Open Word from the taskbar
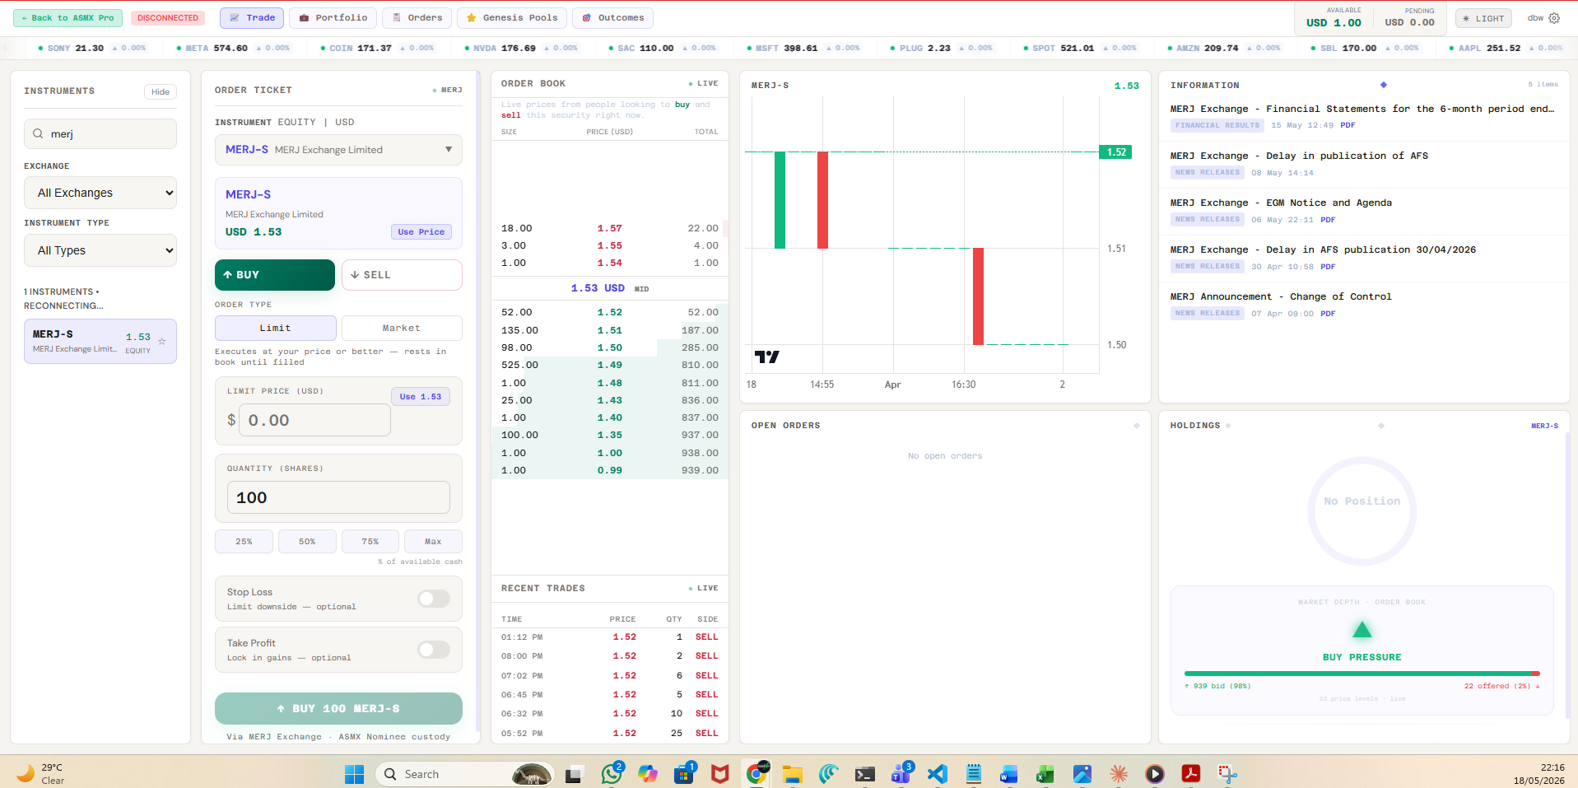The image size is (1578, 788). (x=1009, y=773)
